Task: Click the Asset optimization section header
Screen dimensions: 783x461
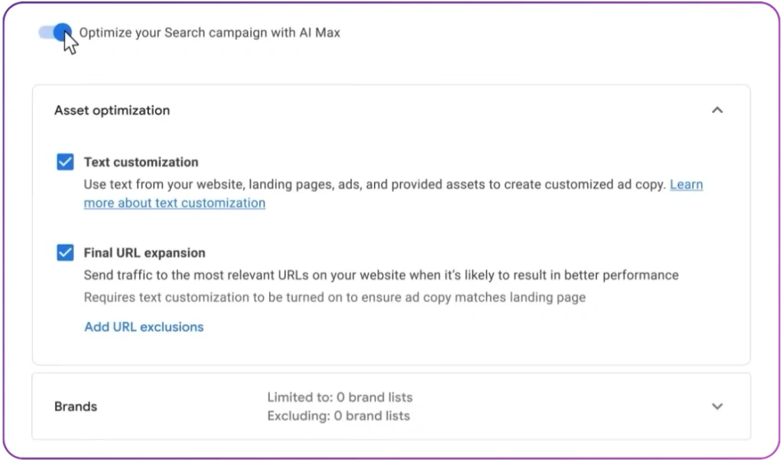Action: pos(112,110)
